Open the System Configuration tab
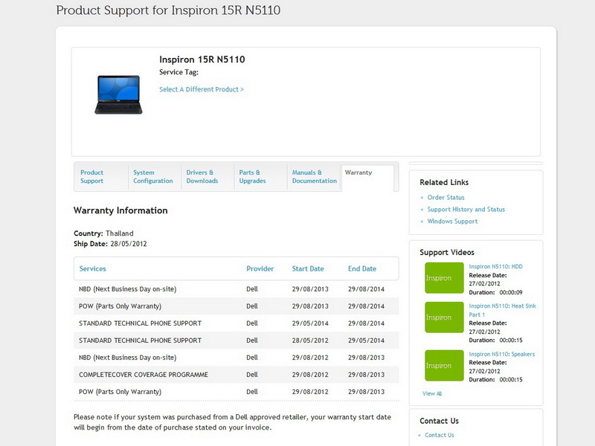The width and height of the screenshot is (595, 446). point(153,177)
